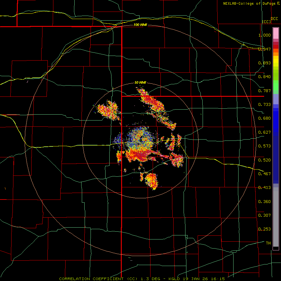Click the 0.413 legend value
281x281 pixels.
(264, 188)
